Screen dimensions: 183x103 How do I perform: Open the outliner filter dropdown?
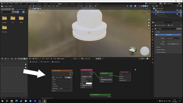[178, 6]
